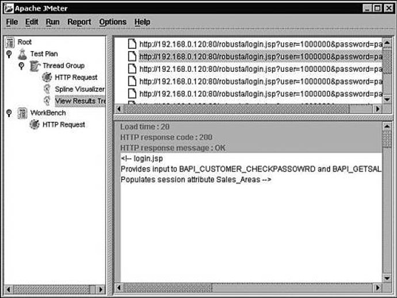Click results list scroll up arrow
The width and height of the screenshot is (397, 298).
point(387,43)
